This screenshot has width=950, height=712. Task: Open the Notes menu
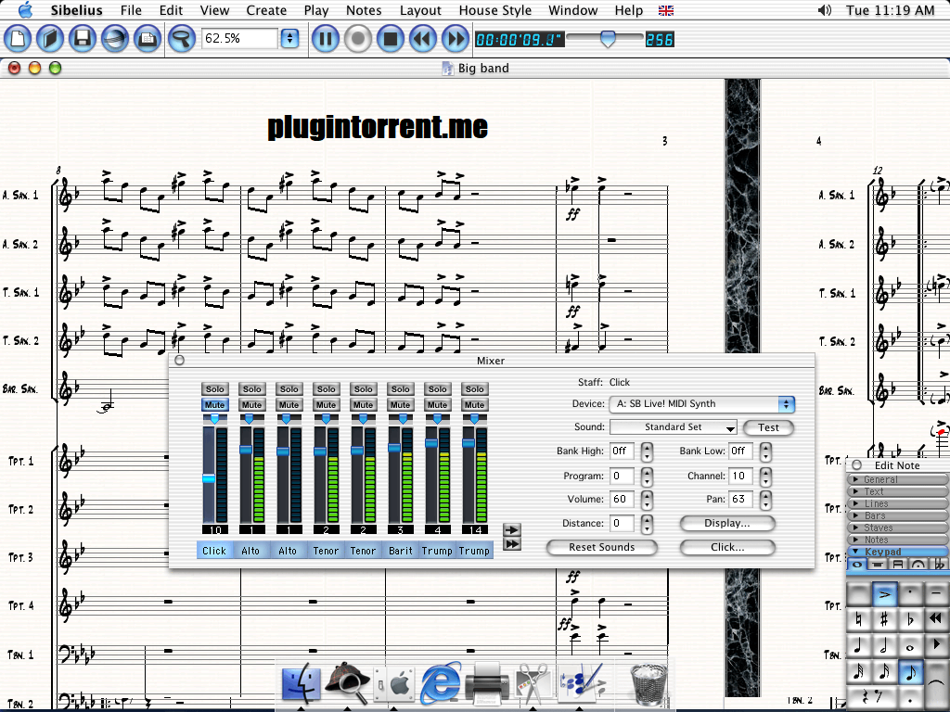click(x=364, y=10)
